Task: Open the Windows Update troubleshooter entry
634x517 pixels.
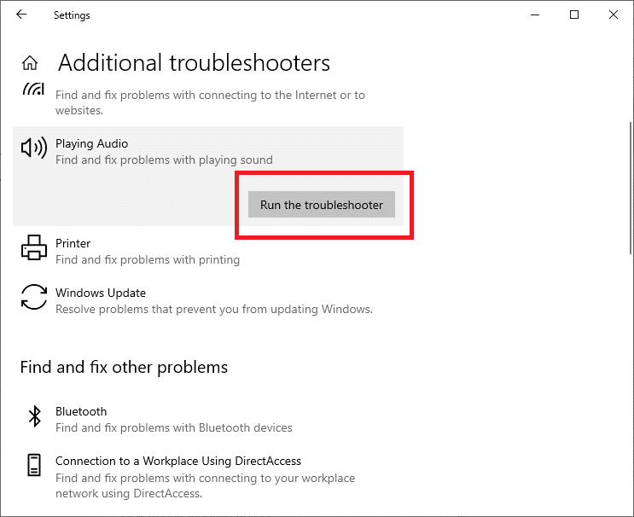Action: tap(100, 293)
